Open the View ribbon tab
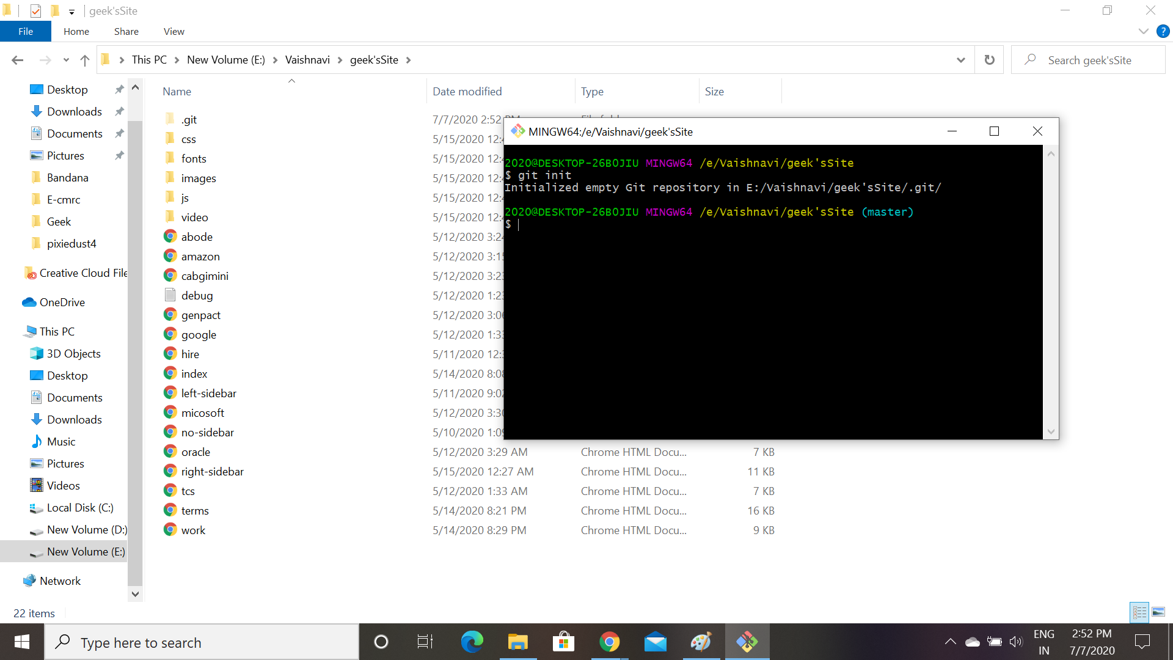Image resolution: width=1173 pixels, height=660 pixels. (174, 31)
